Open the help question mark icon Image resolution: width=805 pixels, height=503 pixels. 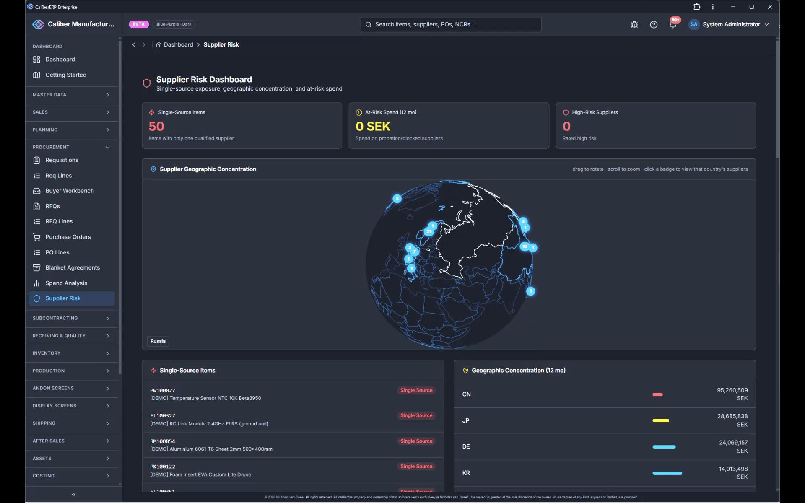[653, 24]
